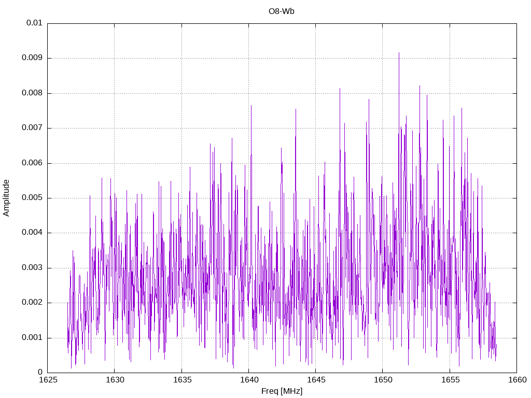
Task: Click the 1655 x-axis tick label
Action: tap(451, 380)
